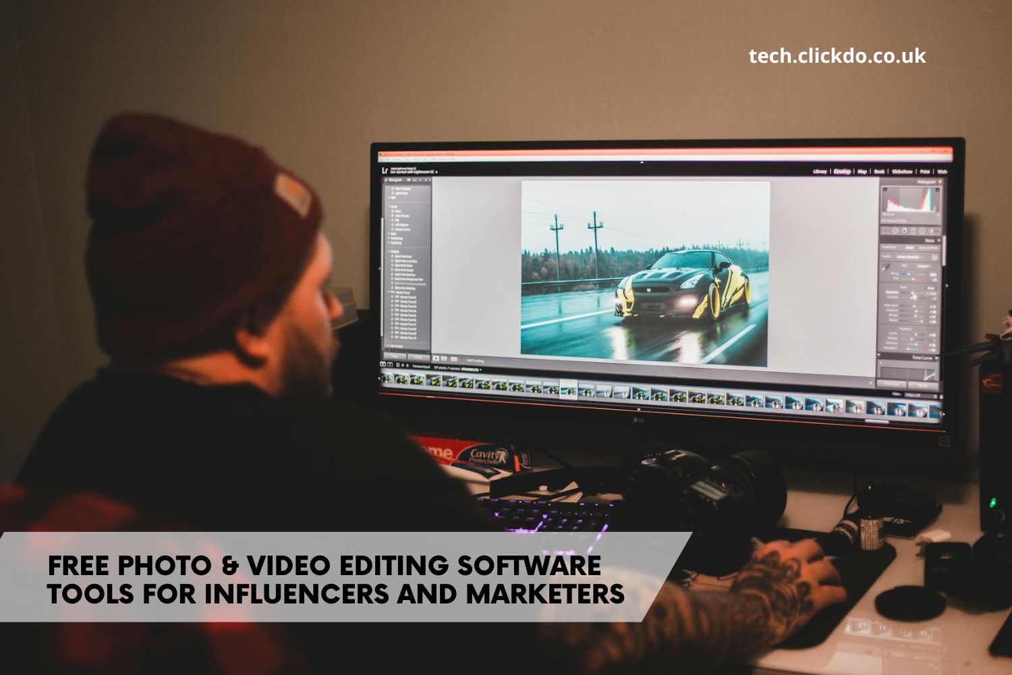Switch to the Library module
This screenshot has width=1012, height=675.
click(820, 171)
